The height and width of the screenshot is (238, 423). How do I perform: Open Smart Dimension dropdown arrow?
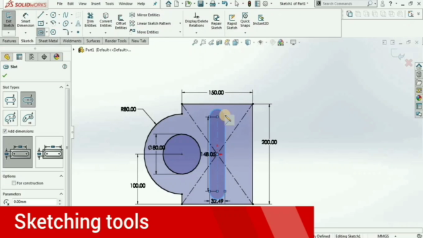(x=25, y=32)
